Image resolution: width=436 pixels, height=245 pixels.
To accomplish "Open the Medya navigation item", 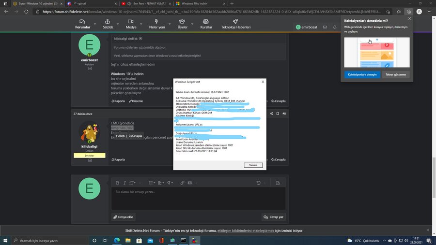I will click(x=131, y=24).
